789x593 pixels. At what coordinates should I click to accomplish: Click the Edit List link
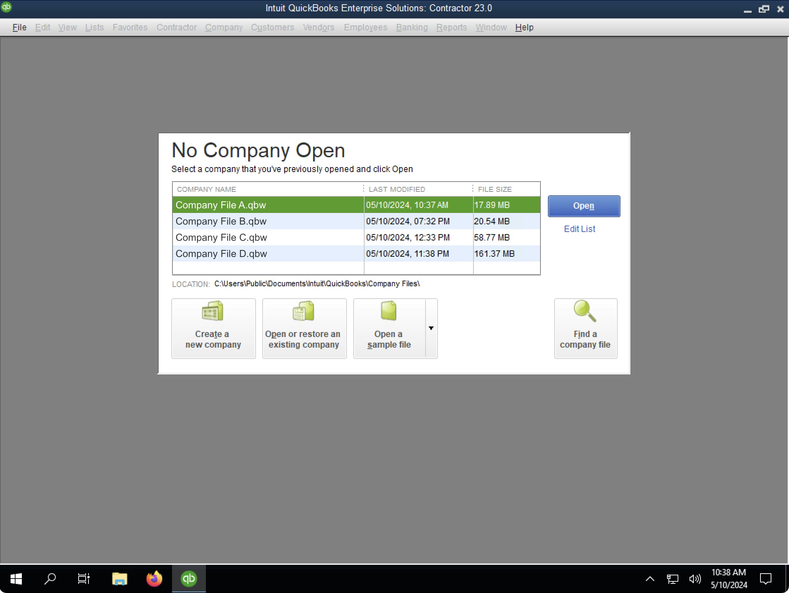(x=579, y=229)
